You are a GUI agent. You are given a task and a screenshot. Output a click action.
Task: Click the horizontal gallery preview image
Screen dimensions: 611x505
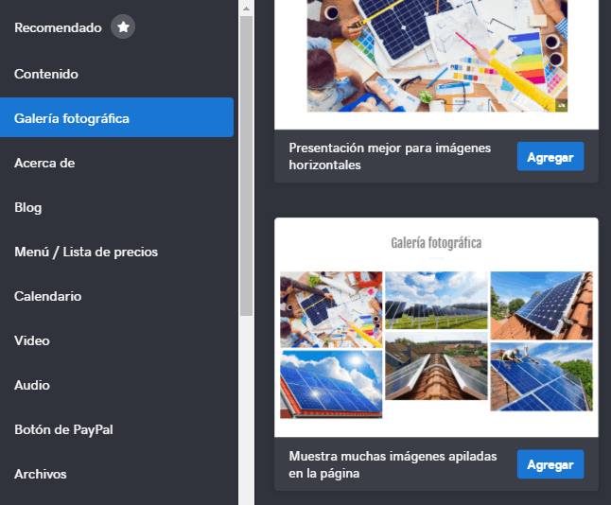pyautogui.click(x=437, y=56)
